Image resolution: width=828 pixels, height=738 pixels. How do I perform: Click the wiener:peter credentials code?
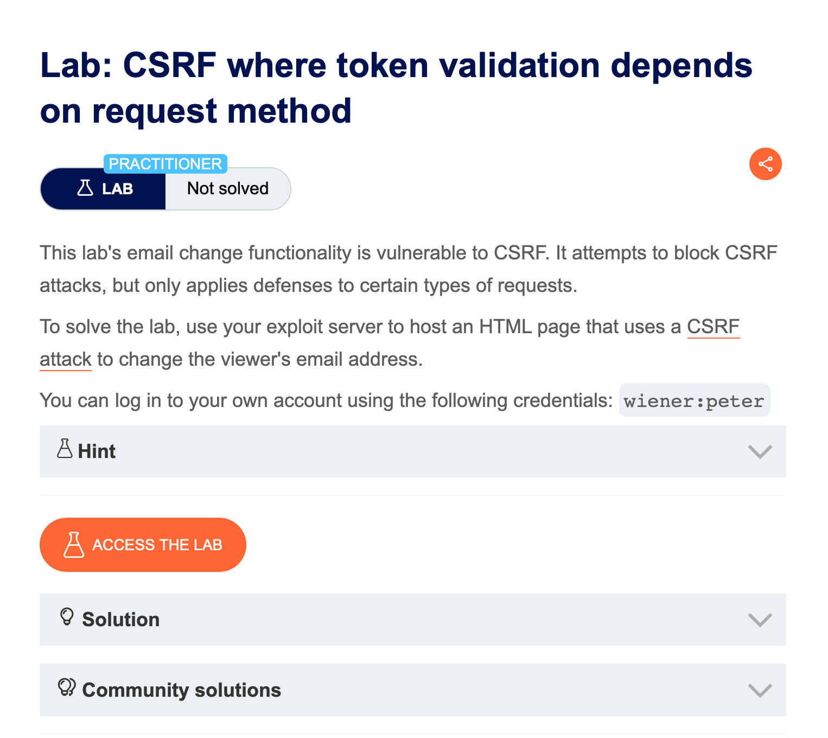[694, 401]
